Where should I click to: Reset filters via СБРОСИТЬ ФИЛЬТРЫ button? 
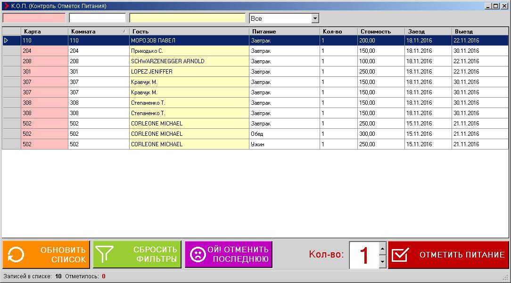coord(137,254)
